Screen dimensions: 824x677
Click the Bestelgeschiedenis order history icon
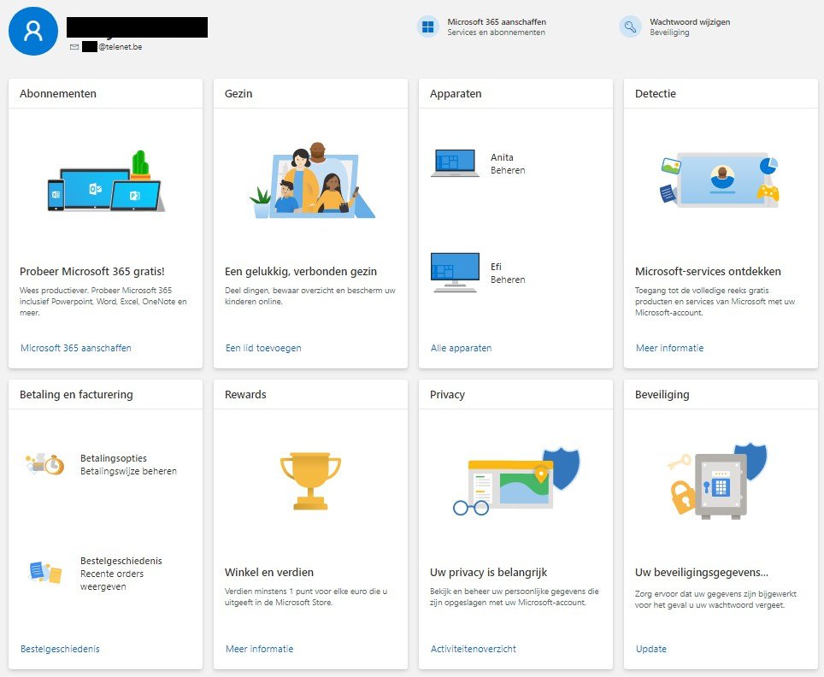(45, 573)
